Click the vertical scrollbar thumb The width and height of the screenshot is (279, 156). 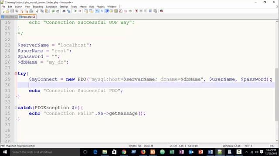click(x=277, y=94)
